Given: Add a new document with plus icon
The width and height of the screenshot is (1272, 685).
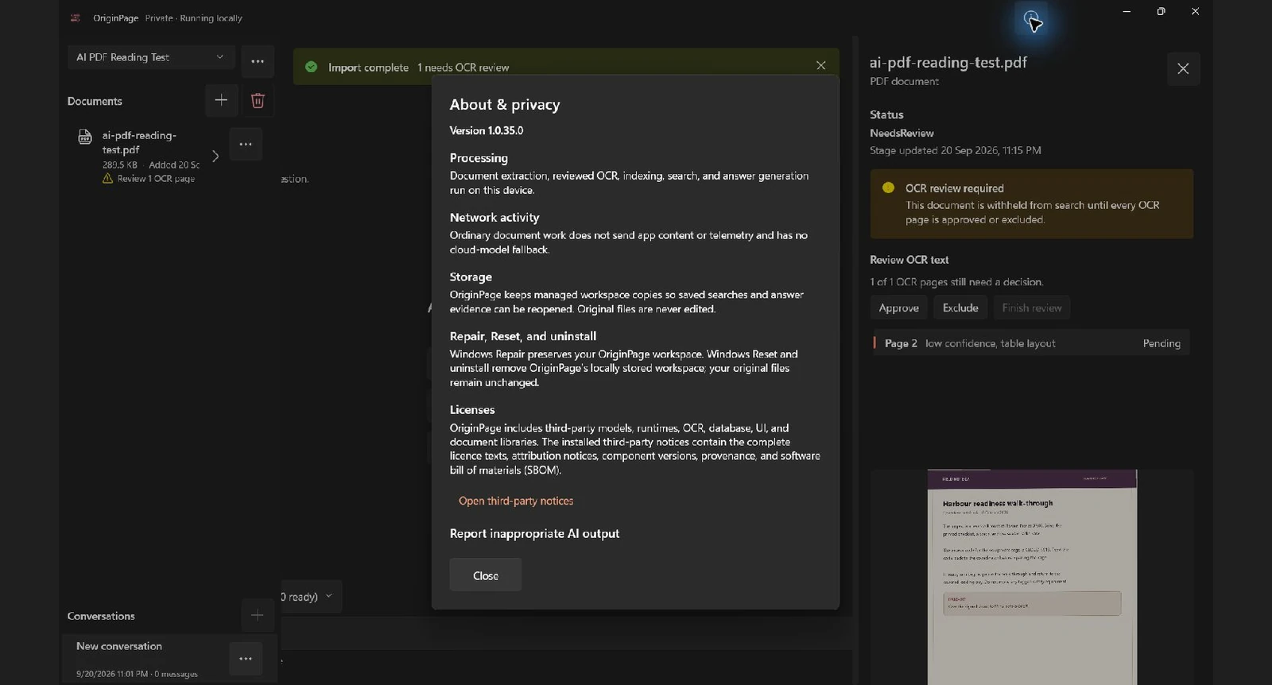Looking at the screenshot, I should pyautogui.click(x=221, y=100).
